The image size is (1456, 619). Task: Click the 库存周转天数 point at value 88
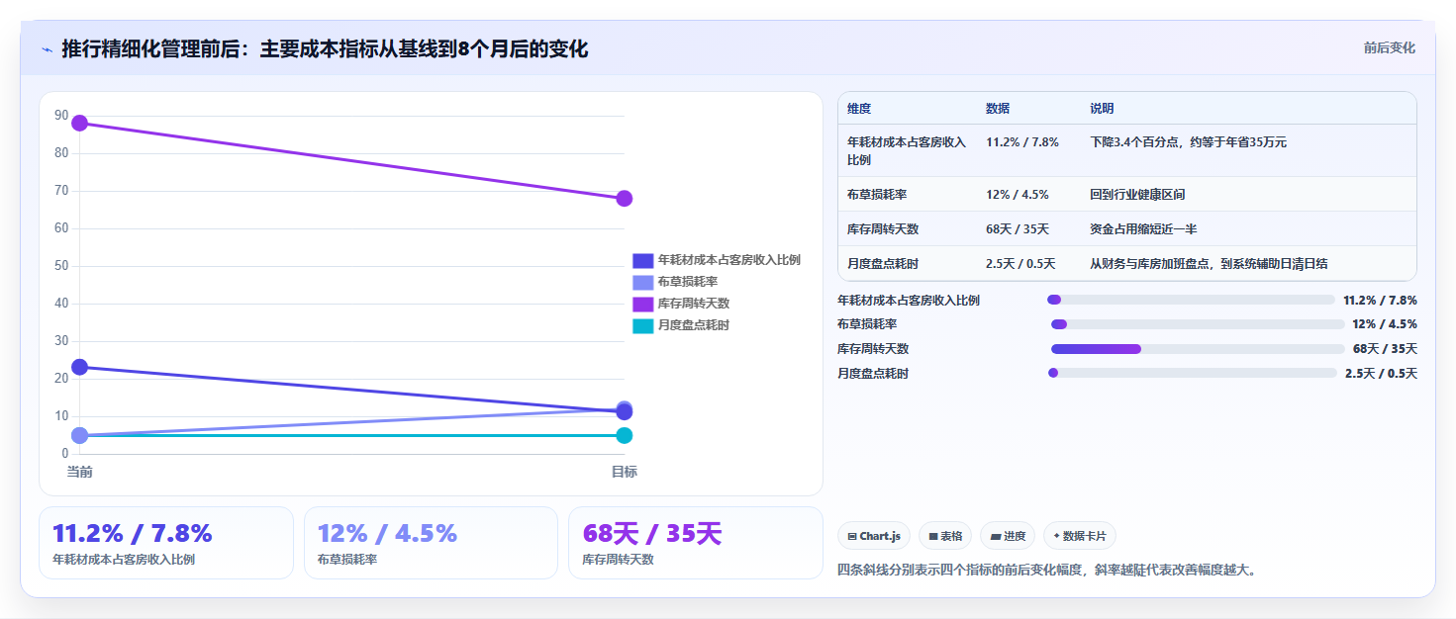[79, 123]
